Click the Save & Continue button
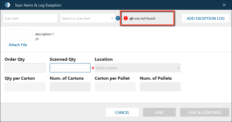232x122 pixels. 205,113
